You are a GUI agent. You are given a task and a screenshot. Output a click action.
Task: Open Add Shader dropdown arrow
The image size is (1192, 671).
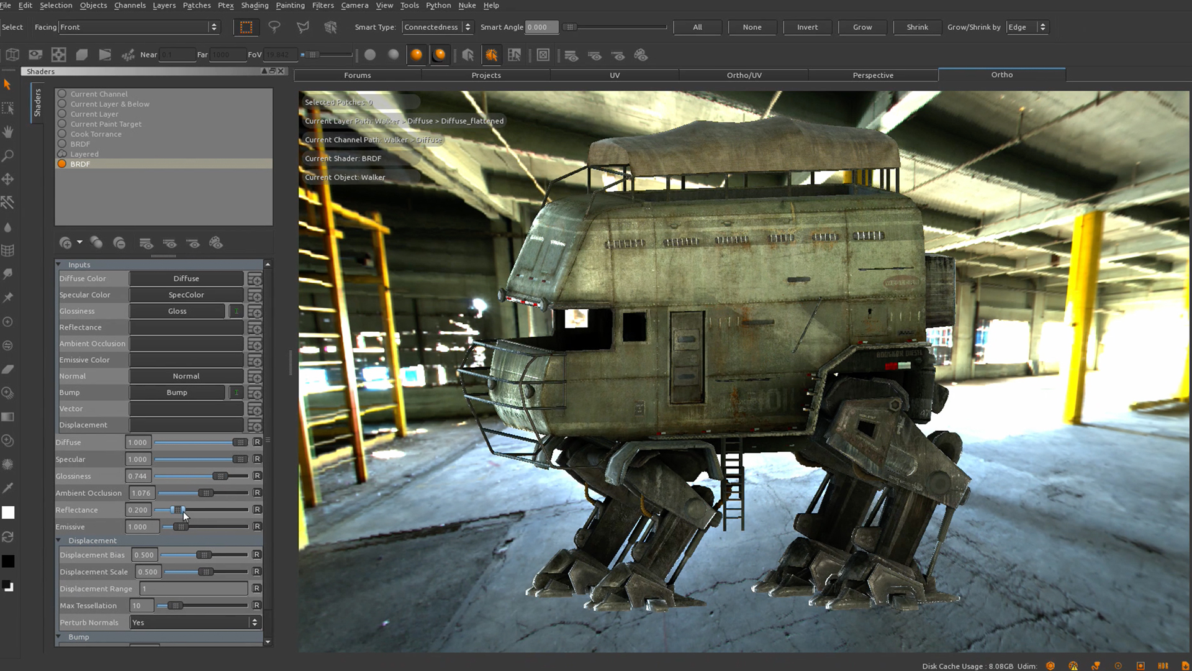79,243
